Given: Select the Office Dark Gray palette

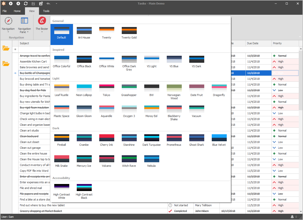Looking at the screenshot, I should 129,63.
